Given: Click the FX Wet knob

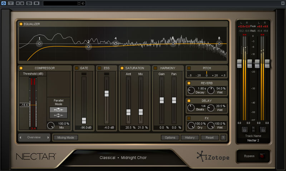Looking at the screenshot, I should point(211,125).
